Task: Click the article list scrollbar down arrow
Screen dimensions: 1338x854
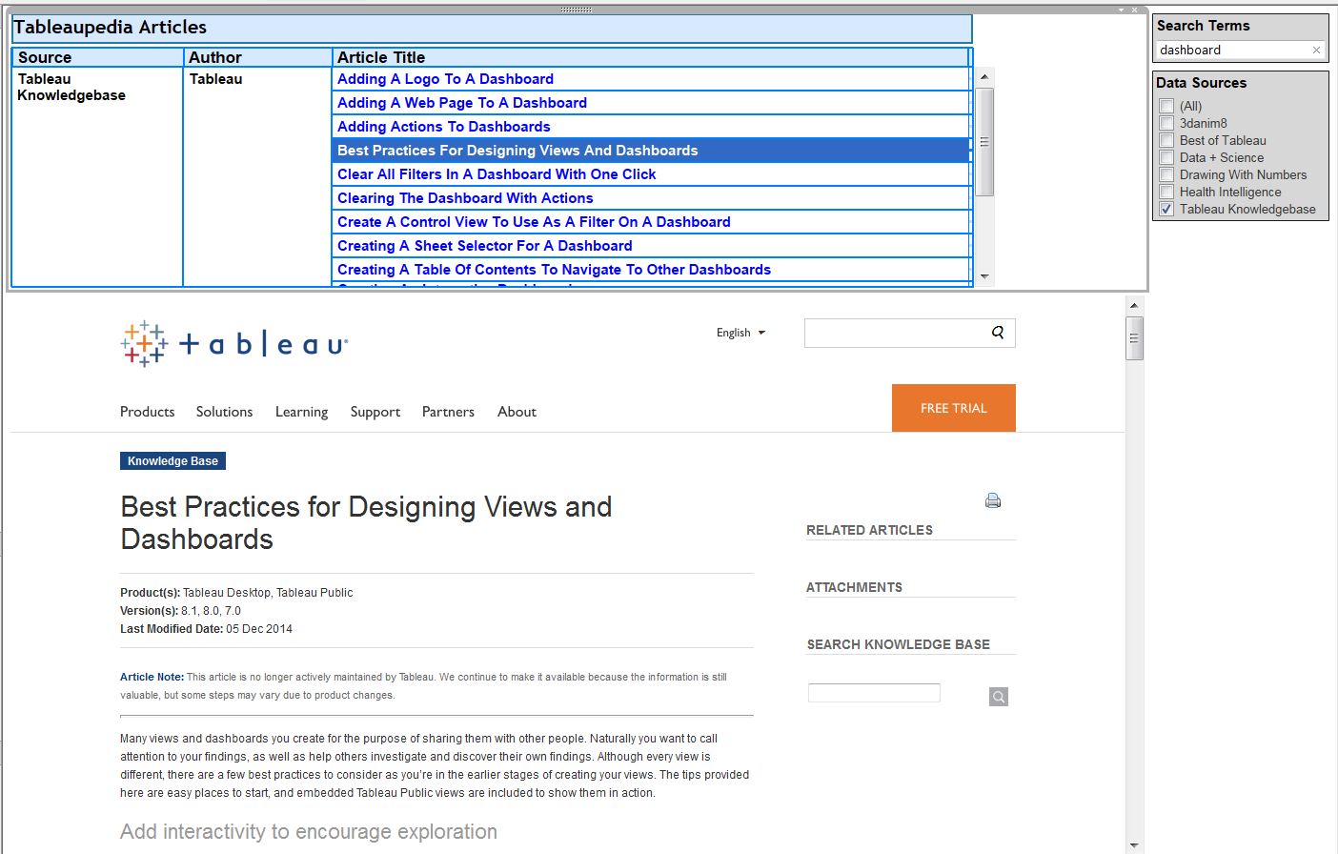Action: (984, 276)
